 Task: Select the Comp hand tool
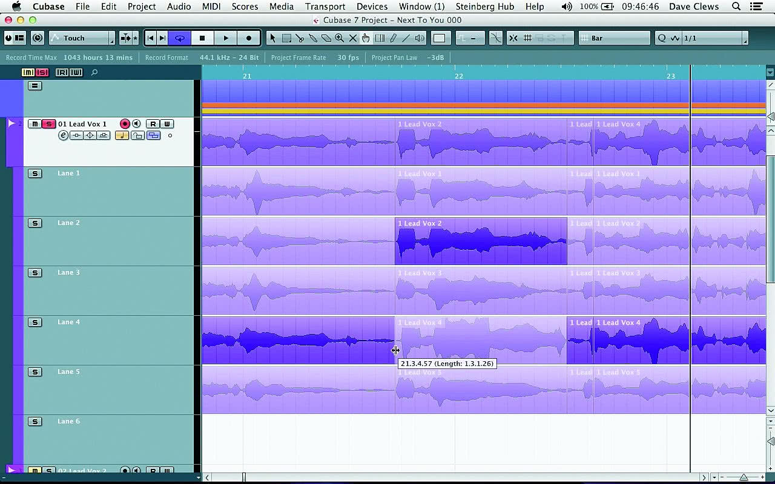click(x=366, y=38)
